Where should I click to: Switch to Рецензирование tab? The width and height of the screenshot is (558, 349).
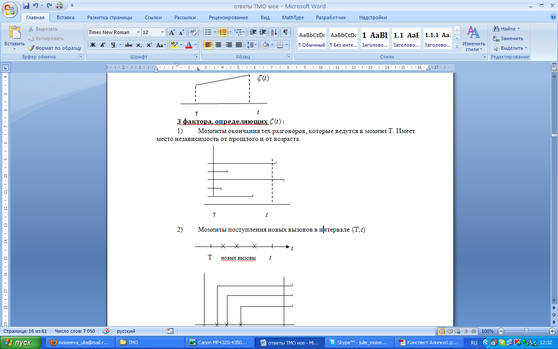click(x=228, y=17)
